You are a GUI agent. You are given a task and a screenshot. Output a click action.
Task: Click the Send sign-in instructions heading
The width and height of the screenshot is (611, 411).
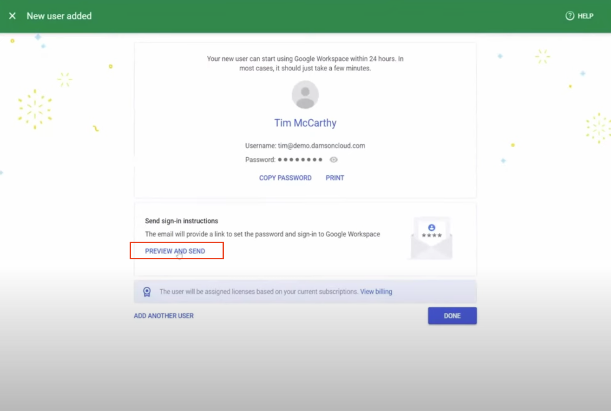181,221
